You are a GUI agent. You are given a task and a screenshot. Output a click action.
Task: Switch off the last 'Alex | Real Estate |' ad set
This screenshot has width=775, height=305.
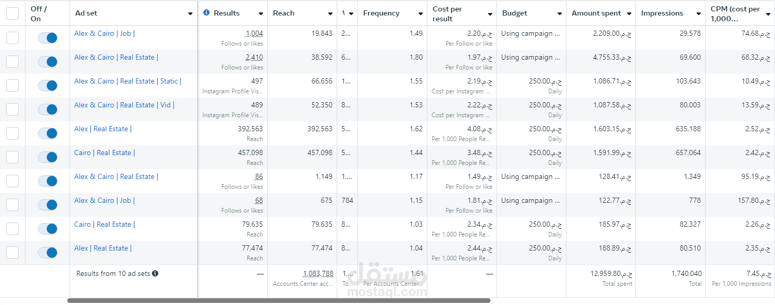(x=48, y=253)
